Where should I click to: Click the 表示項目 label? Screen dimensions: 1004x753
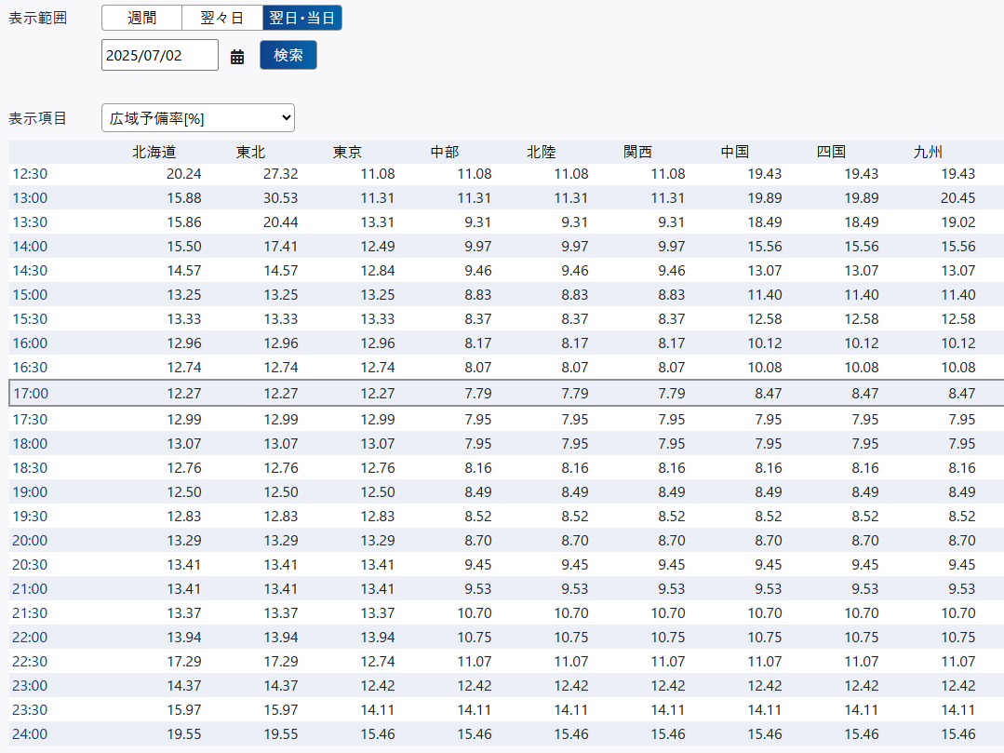pyautogui.click(x=37, y=118)
